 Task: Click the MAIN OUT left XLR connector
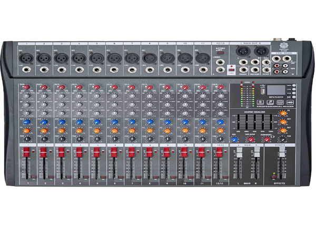coord(243,51)
